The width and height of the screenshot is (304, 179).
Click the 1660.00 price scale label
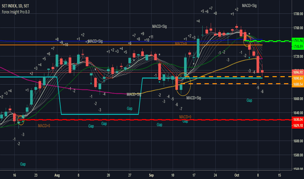pos(298,99)
